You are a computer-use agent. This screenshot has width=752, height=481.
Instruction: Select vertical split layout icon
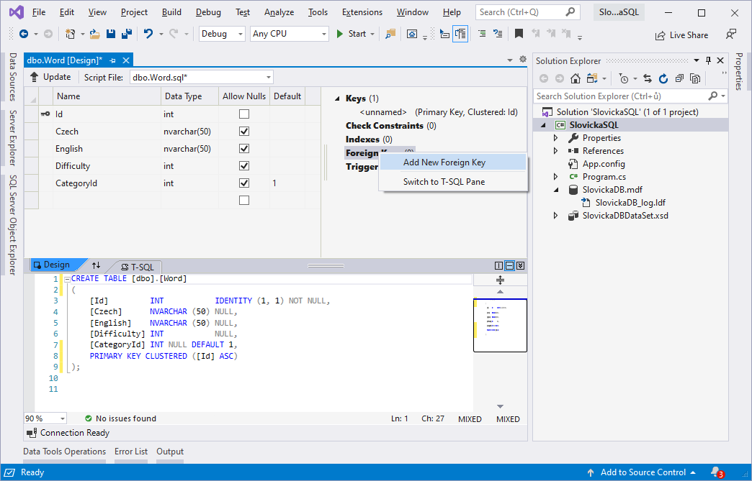coord(498,265)
